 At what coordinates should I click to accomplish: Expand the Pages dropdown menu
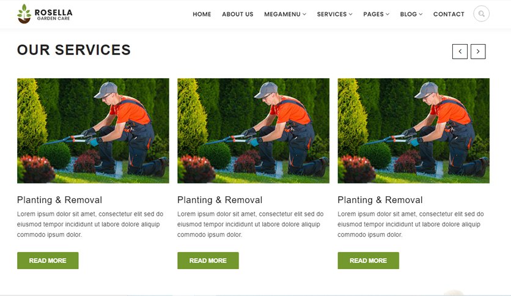(377, 14)
